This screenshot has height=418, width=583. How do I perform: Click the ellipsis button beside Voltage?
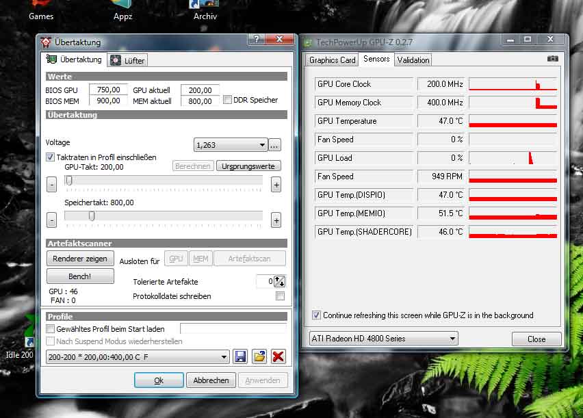(274, 145)
